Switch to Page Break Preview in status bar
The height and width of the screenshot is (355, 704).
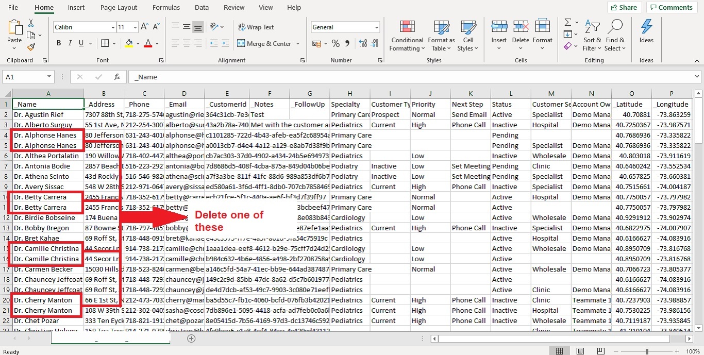click(x=601, y=351)
